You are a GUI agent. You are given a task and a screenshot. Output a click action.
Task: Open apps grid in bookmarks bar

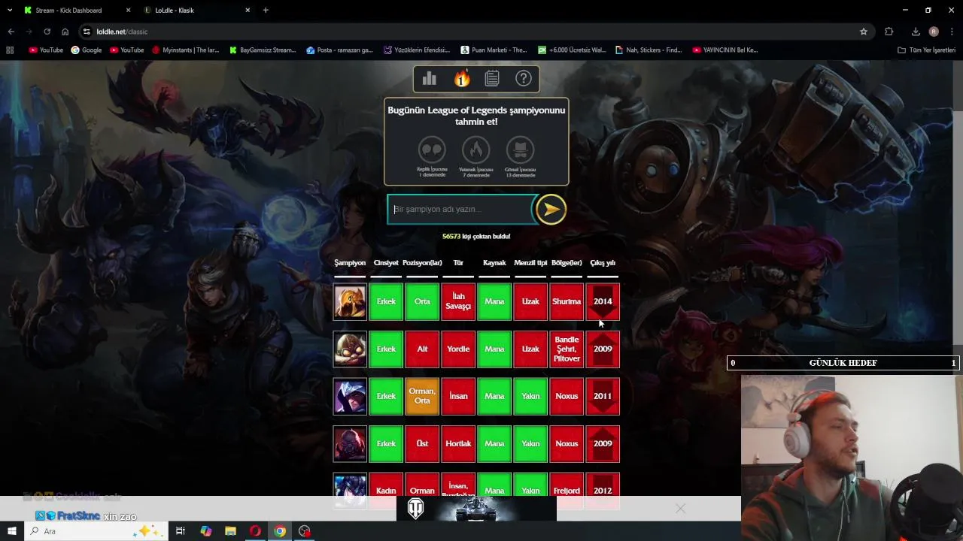tap(10, 50)
